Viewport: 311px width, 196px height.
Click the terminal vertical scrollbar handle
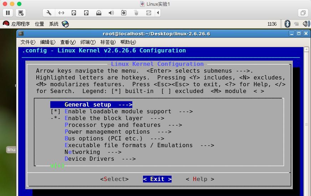(x=306, y=124)
